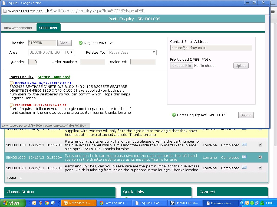Click the speech bubble icon next to DONNA RYGA
277x207 pixels.
tap(11, 83)
